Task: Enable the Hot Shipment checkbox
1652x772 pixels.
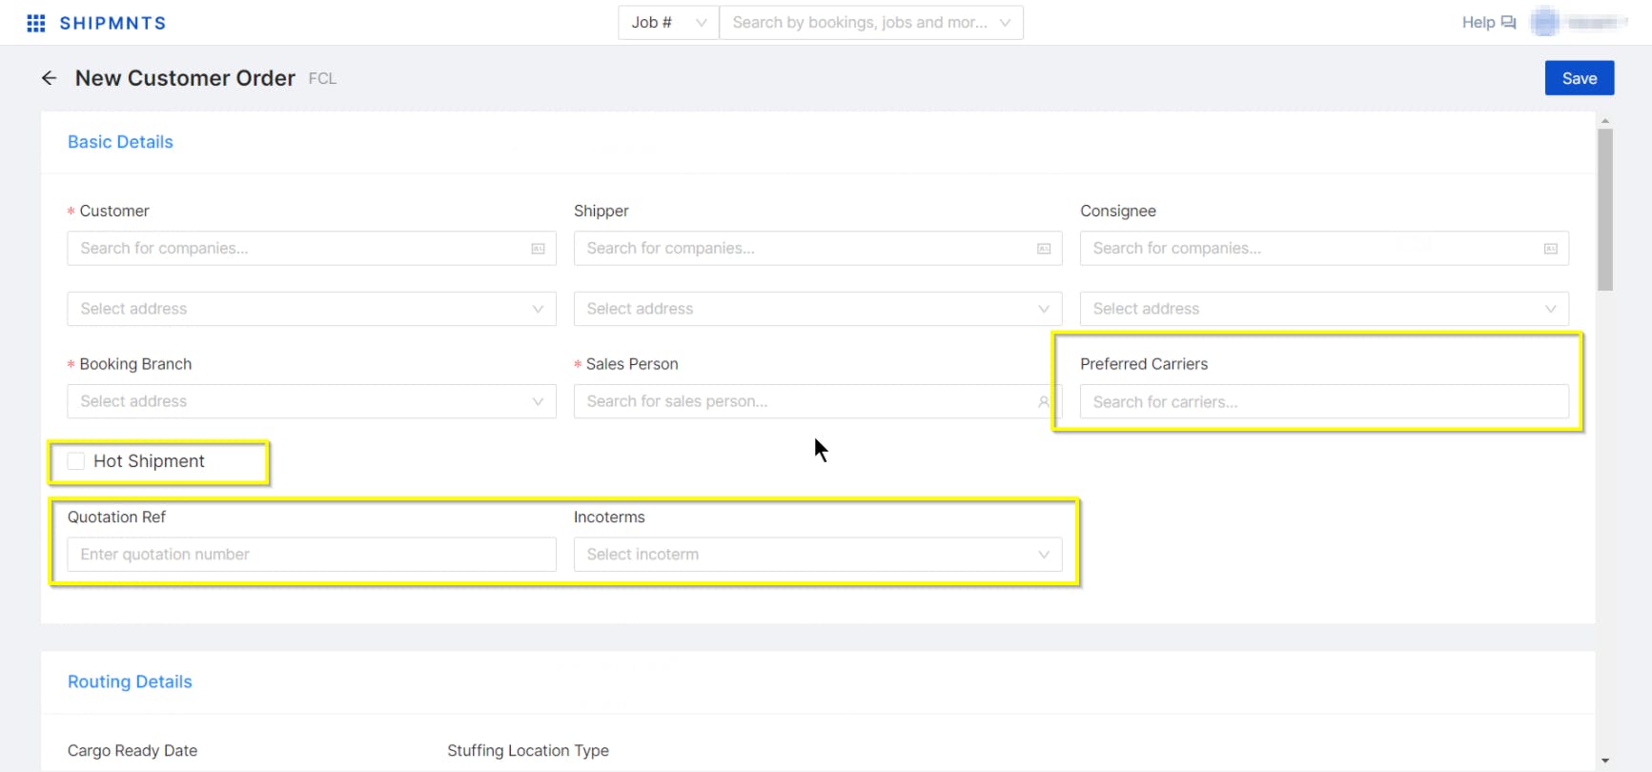Action: [76, 461]
